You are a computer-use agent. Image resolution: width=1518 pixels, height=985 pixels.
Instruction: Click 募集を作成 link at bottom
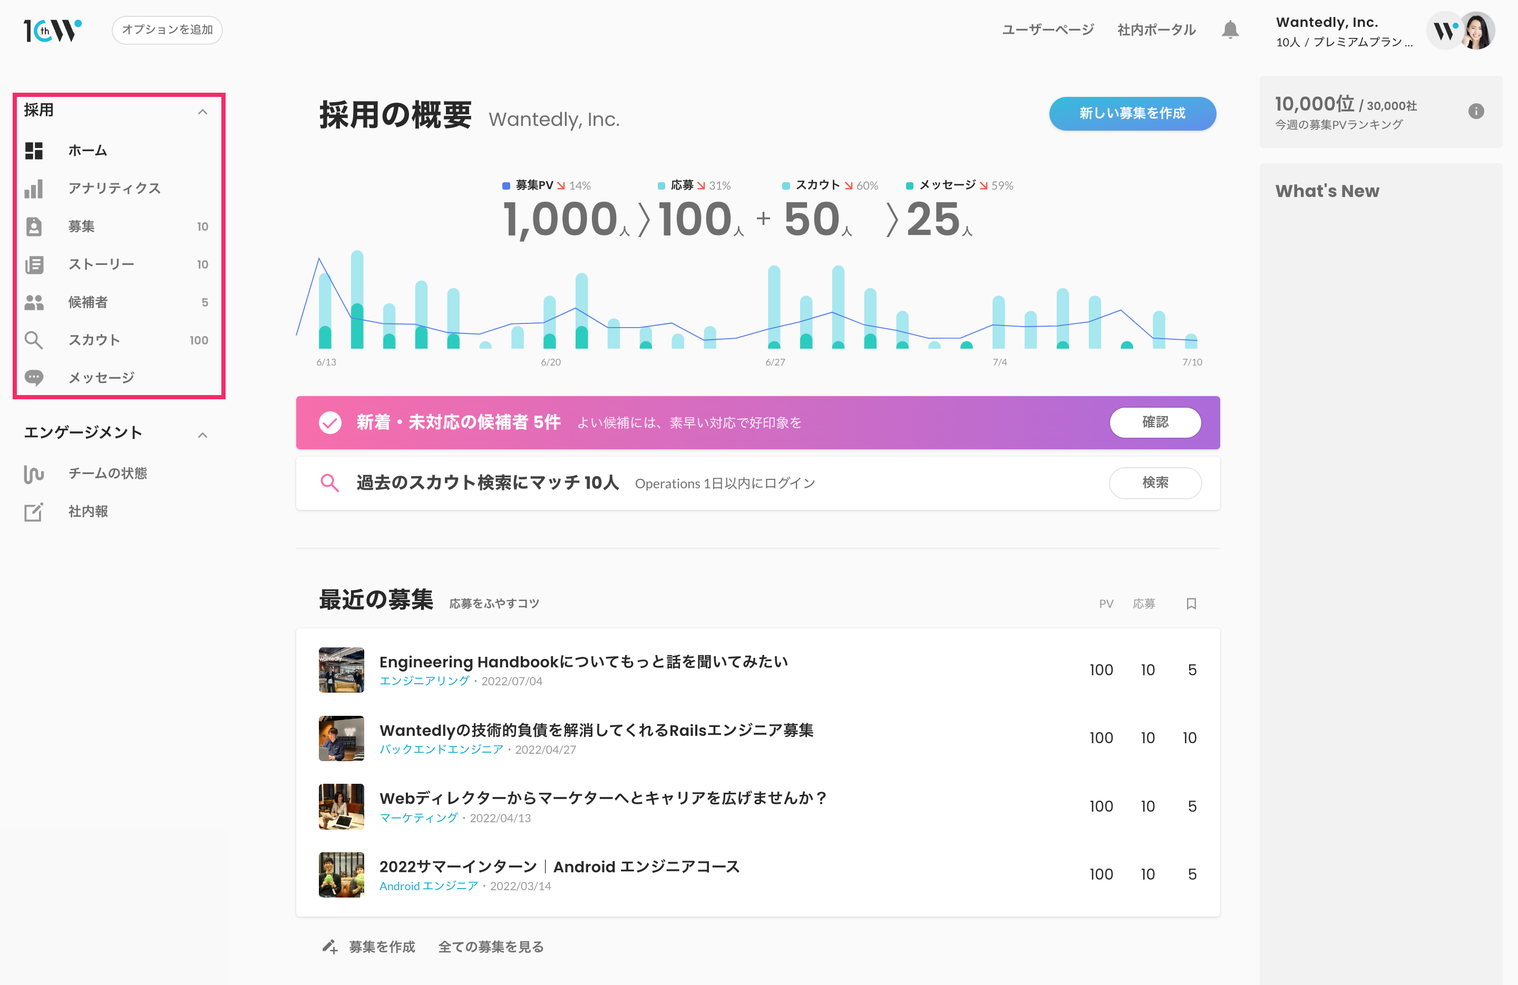(382, 947)
